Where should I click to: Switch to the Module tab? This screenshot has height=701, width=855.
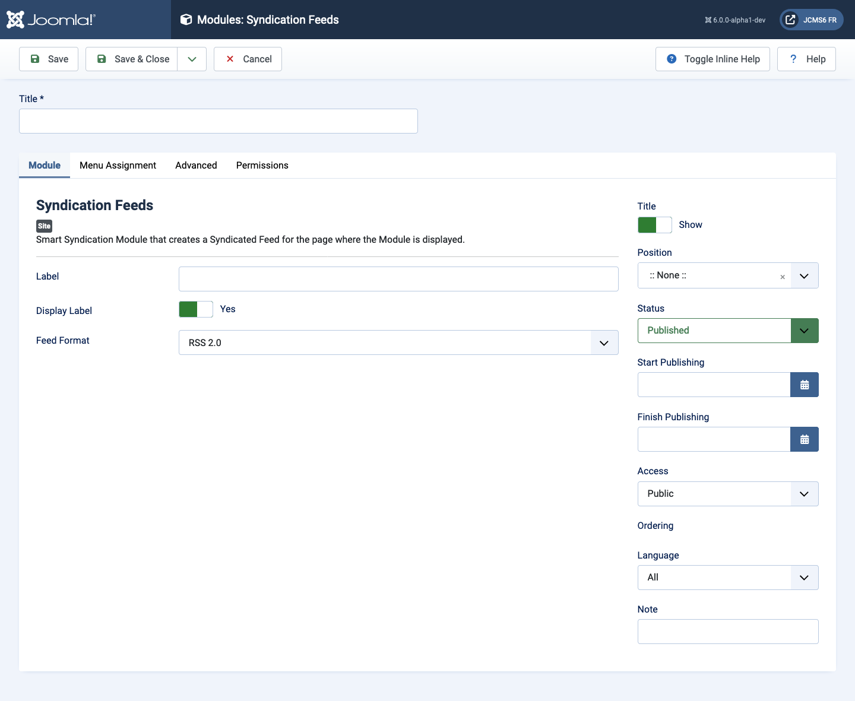click(45, 165)
